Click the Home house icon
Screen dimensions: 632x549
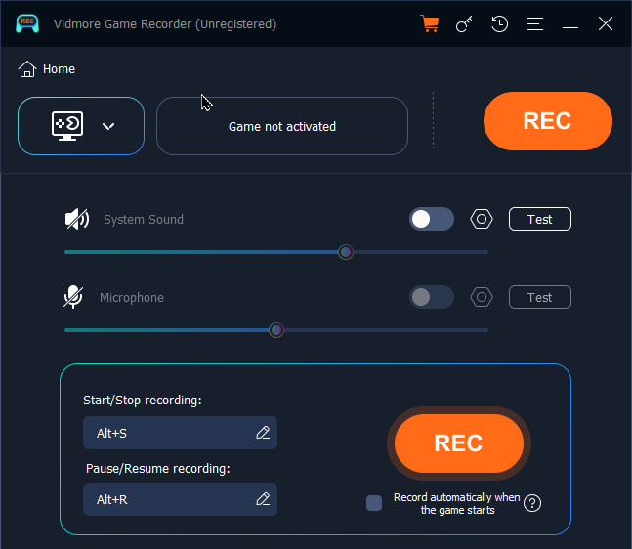pyautogui.click(x=27, y=69)
